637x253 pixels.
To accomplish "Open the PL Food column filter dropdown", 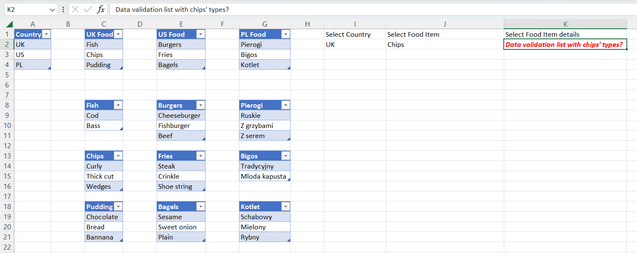I will click(286, 34).
